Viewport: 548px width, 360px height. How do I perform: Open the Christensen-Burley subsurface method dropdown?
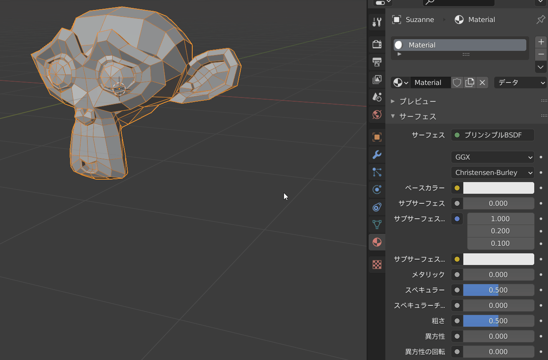point(493,172)
